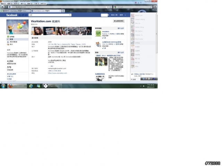Image resolution: width=222 pixels, height=166 pixels.
Task: Switch to first VicoVation browser tab
Action: point(15,11)
